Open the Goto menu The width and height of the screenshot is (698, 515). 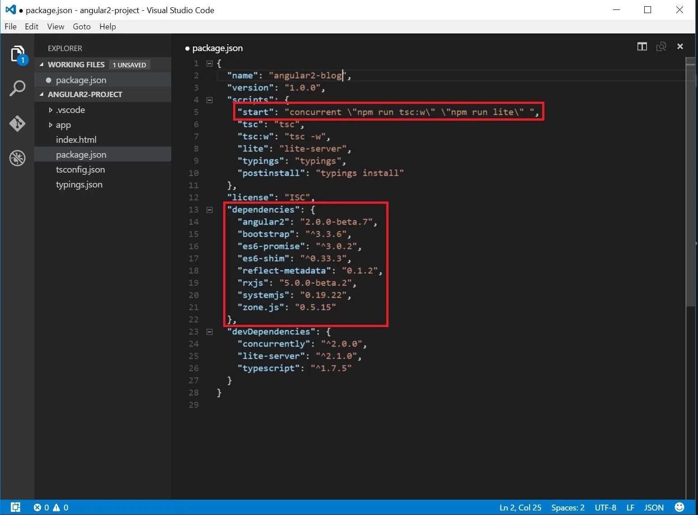(82, 27)
